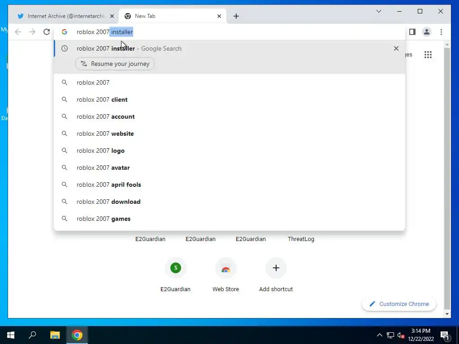
Task: Click the Customize Chrome button
Action: tap(399, 304)
